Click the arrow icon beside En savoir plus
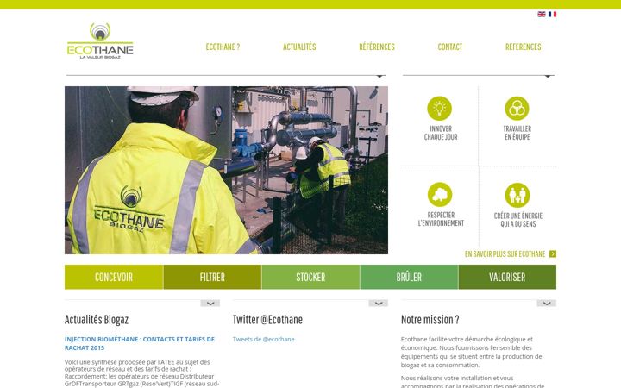The image size is (621, 388). (x=553, y=253)
